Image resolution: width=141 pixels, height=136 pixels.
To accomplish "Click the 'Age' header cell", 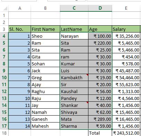I will (100, 29).
